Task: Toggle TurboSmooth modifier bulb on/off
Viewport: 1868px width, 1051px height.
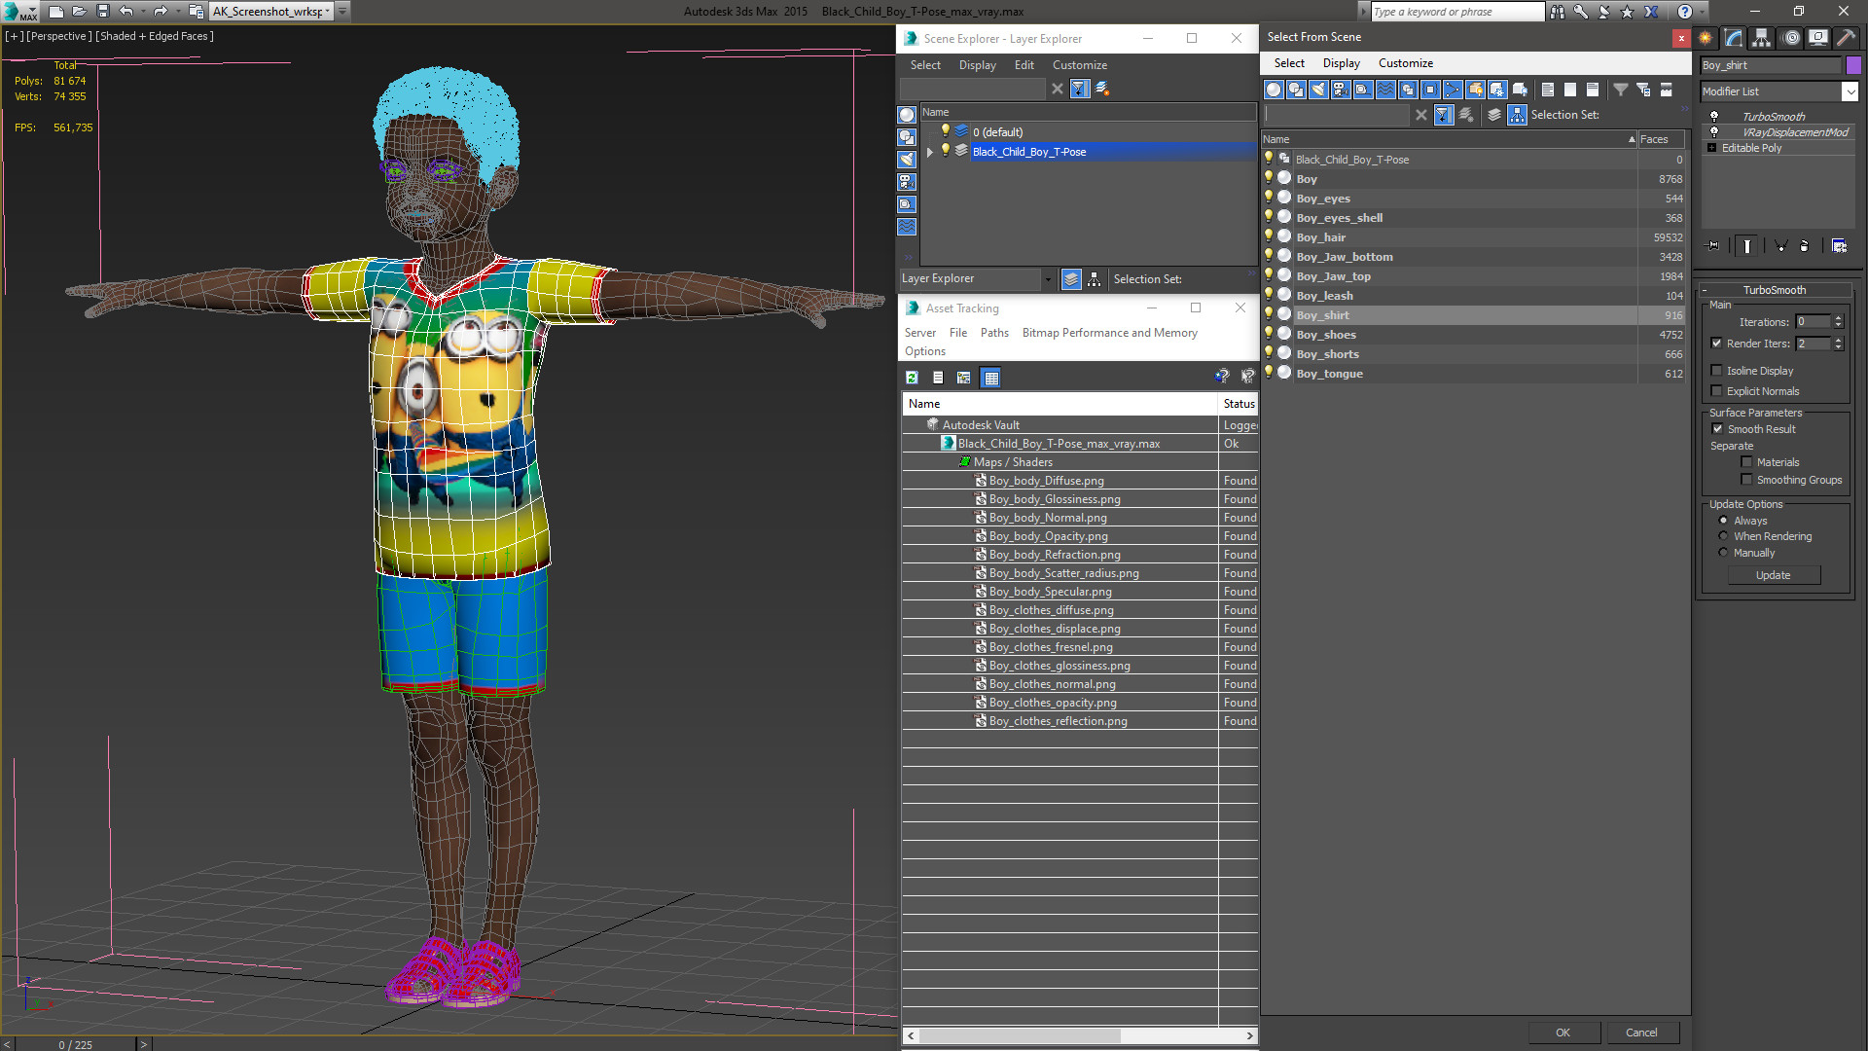Action: coord(1714,117)
